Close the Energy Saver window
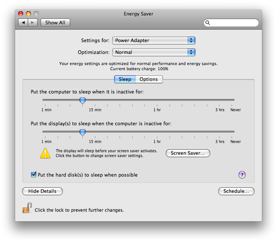The height and width of the screenshot is (242, 277). pyautogui.click(x=21, y=14)
